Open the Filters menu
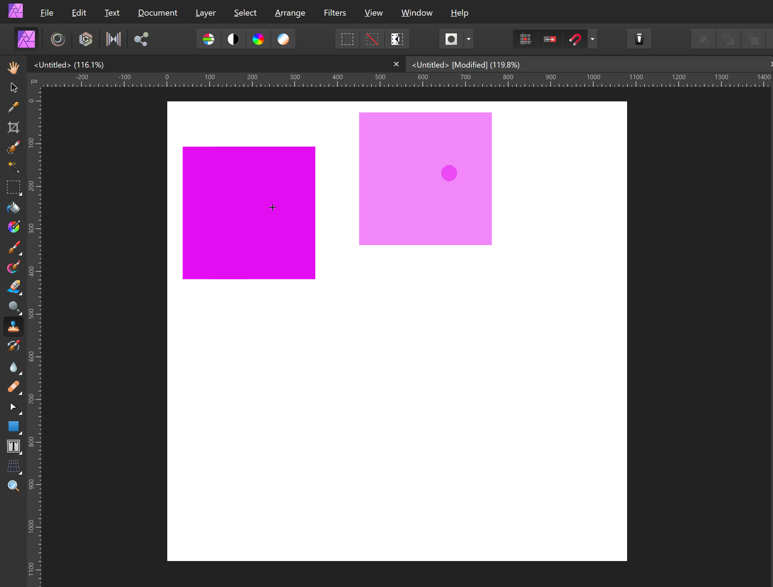 [x=335, y=12]
